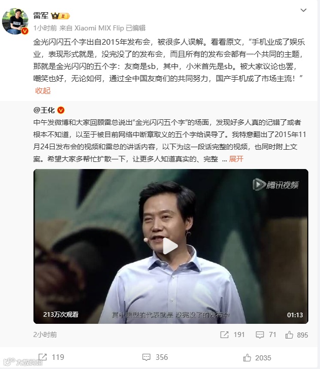320x369 pixels.
Task: Collapse the post text with 收起
Action: pyautogui.click(x=43, y=91)
